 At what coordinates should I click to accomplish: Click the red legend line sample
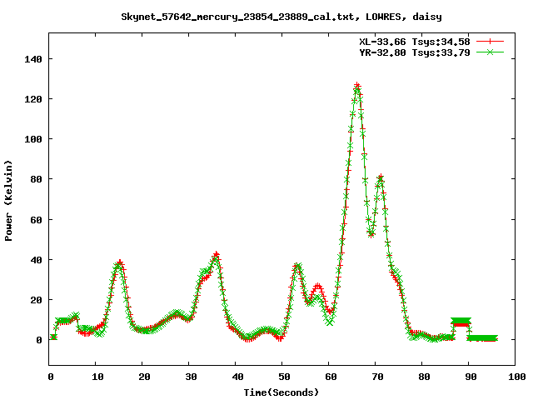tap(490, 42)
